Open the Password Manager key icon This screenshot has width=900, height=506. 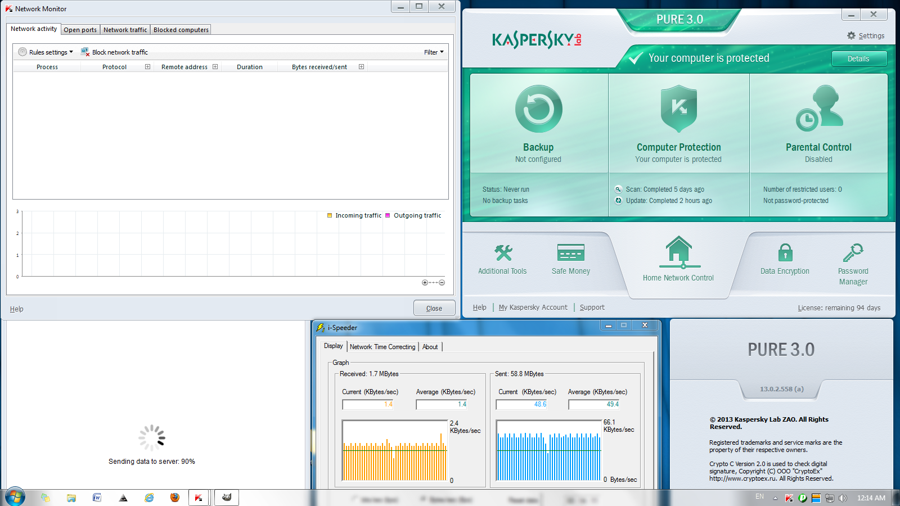tap(853, 252)
